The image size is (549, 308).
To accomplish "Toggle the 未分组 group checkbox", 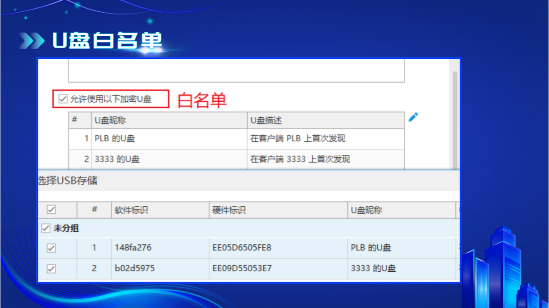I will click(x=46, y=228).
